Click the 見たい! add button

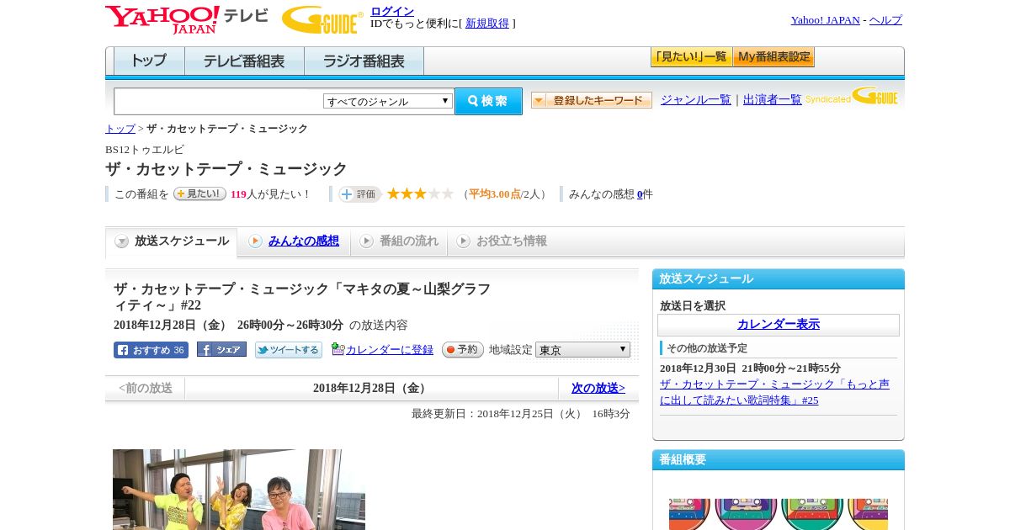pos(199,193)
